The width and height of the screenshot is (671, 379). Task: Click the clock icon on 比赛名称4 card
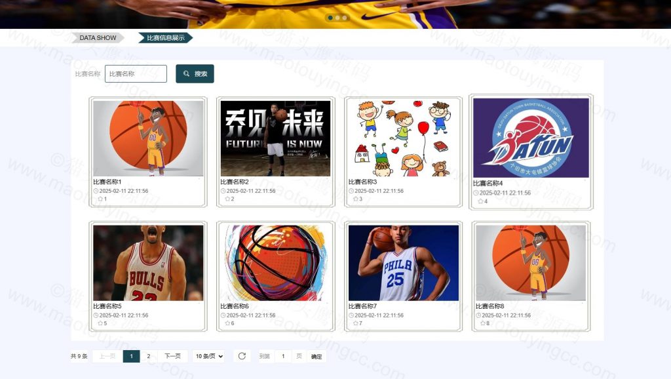476,193
